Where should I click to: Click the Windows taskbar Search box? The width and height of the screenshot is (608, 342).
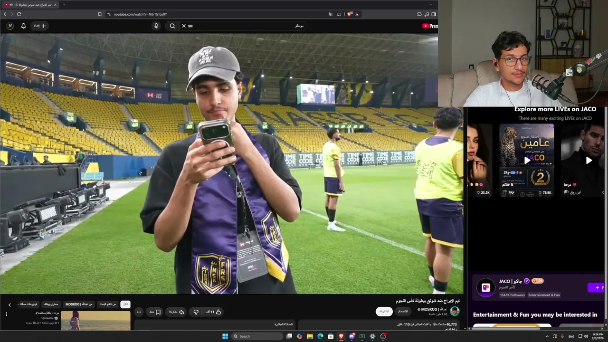point(256,336)
